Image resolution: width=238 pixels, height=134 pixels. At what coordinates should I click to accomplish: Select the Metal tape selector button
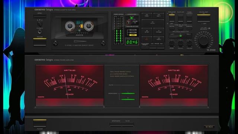172,28
